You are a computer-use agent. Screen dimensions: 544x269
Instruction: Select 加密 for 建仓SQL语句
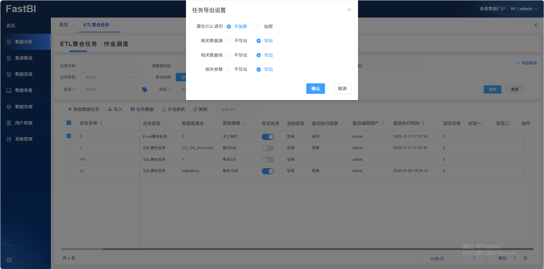tap(258, 27)
